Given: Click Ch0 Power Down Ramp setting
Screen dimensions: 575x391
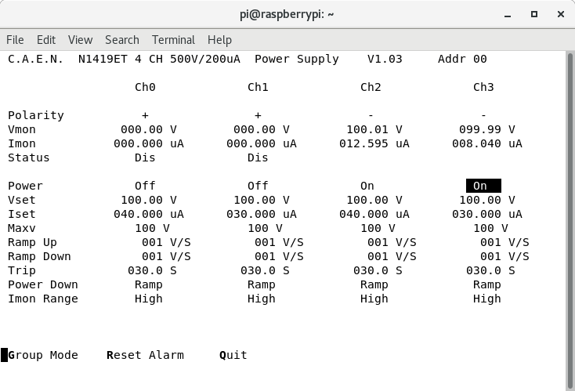Looking at the screenshot, I should pos(149,284).
